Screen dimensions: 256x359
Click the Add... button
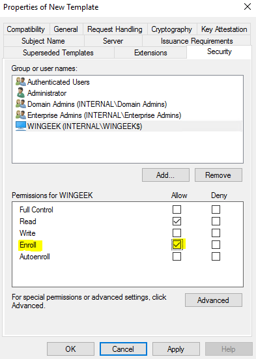click(165, 175)
